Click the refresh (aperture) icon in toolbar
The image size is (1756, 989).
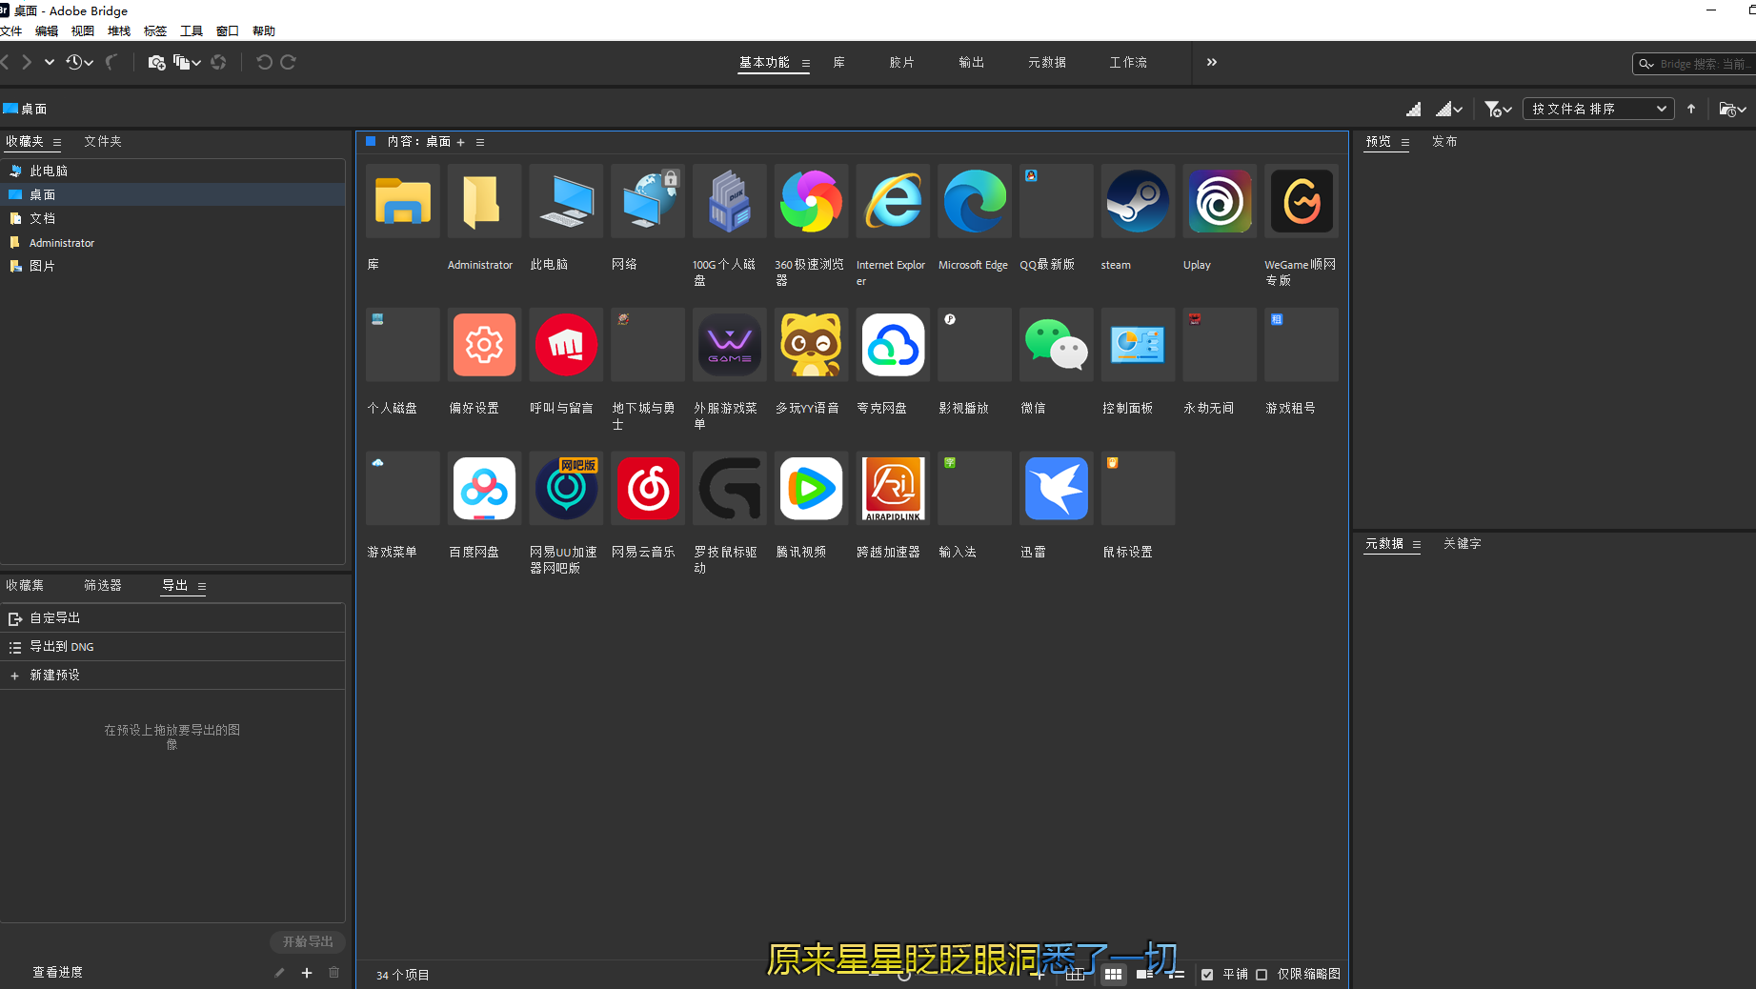coord(218,62)
